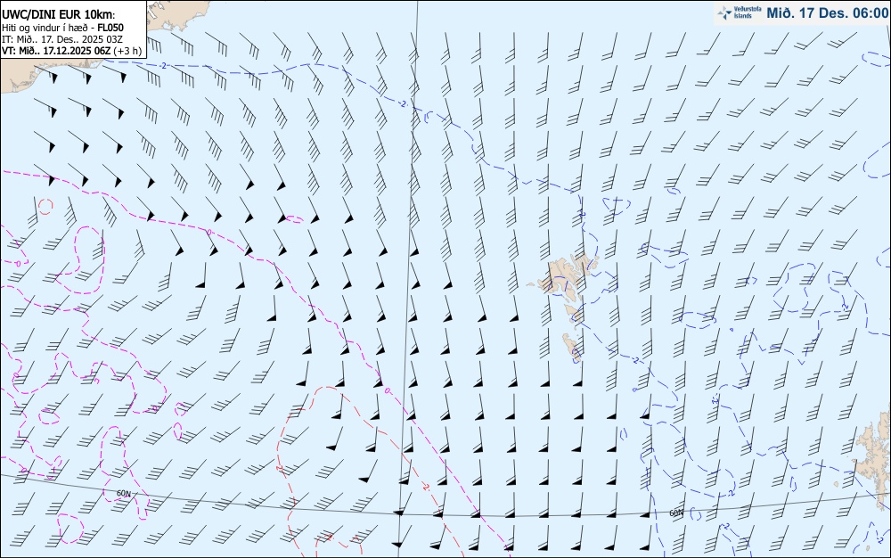Click the Veðurstofa Íslands logo

[740, 12]
